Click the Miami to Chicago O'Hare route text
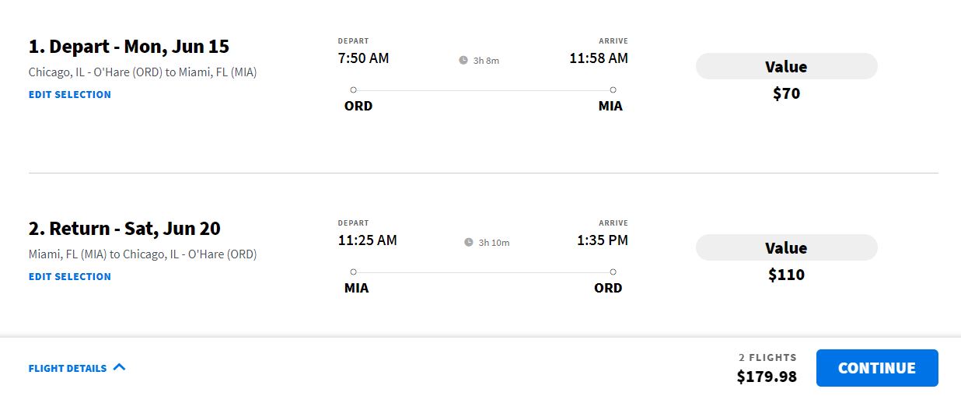This screenshot has width=961, height=396. pyautogui.click(x=142, y=254)
